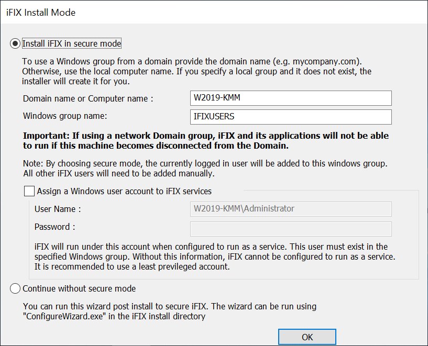The height and width of the screenshot is (346, 428).
Task: Enable Assign a Windows user account checkbox
Action: pos(29,191)
